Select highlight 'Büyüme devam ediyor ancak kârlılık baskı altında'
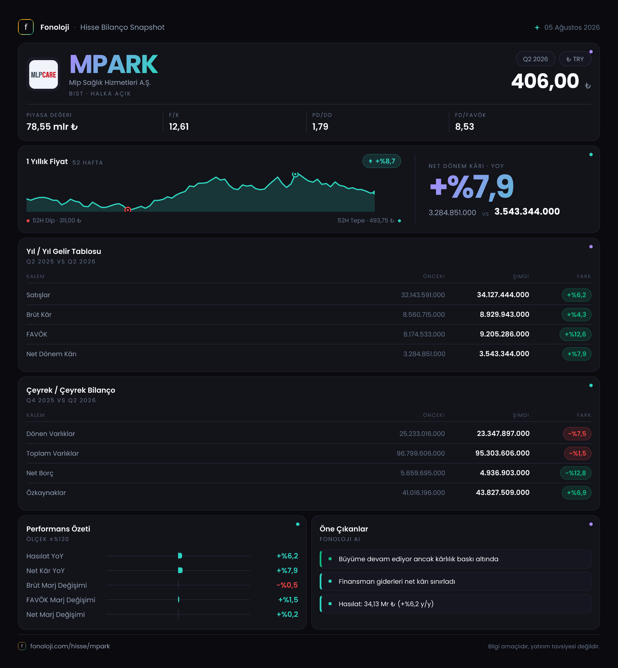The width and height of the screenshot is (618, 668). pos(455,559)
